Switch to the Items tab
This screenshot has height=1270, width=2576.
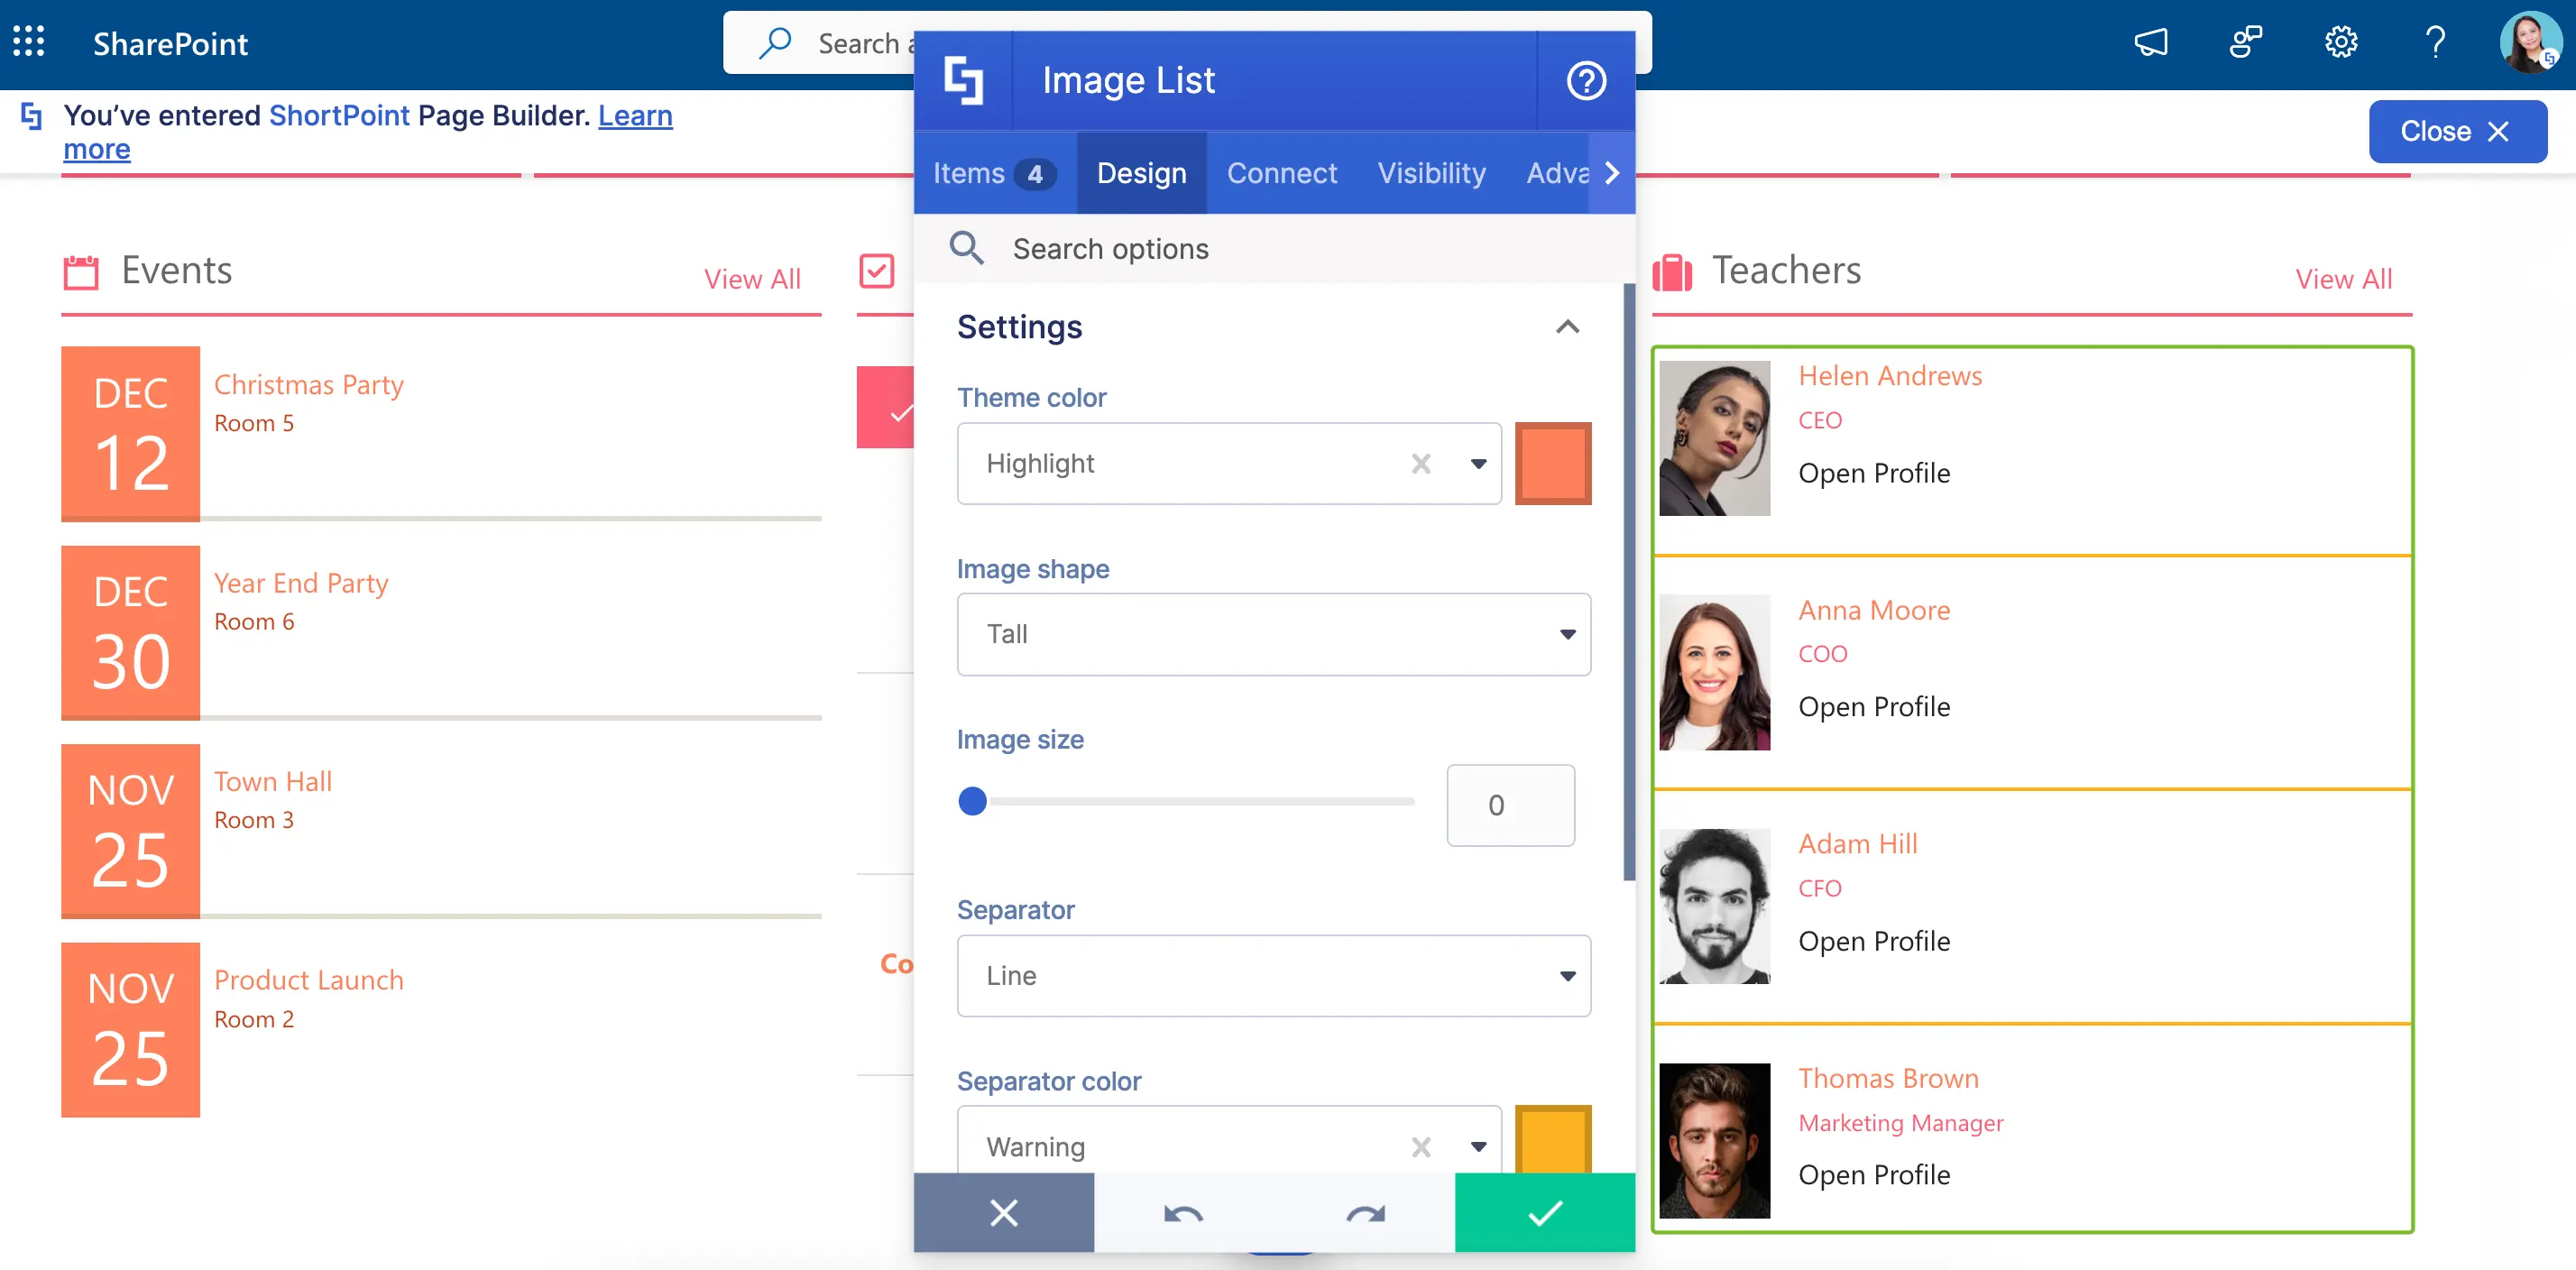click(x=994, y=173)
